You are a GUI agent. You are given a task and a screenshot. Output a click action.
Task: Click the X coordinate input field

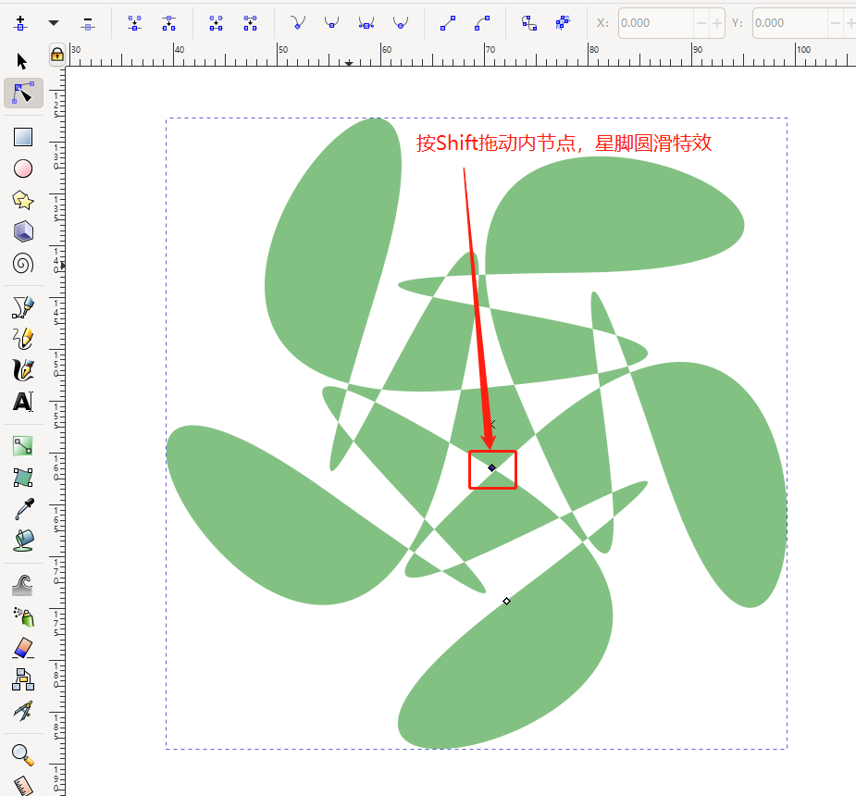click(x=656, y=23)
